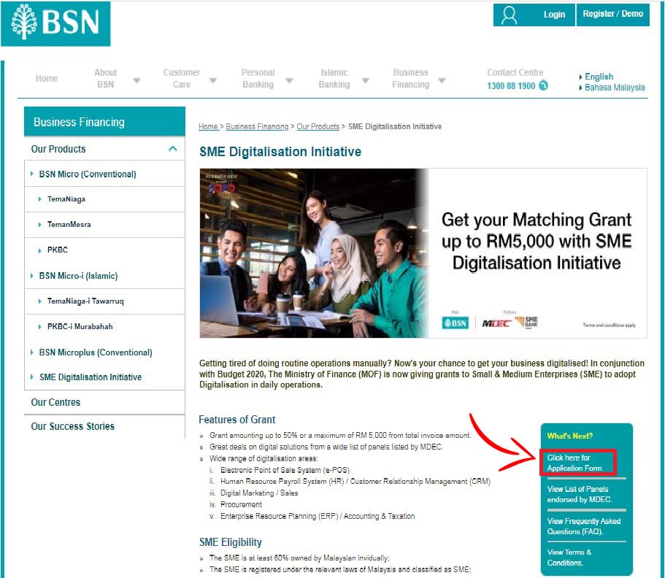Expand the About BSN dropdown arrow
This screenshot has width=665, height=578.
coord(137,80)
